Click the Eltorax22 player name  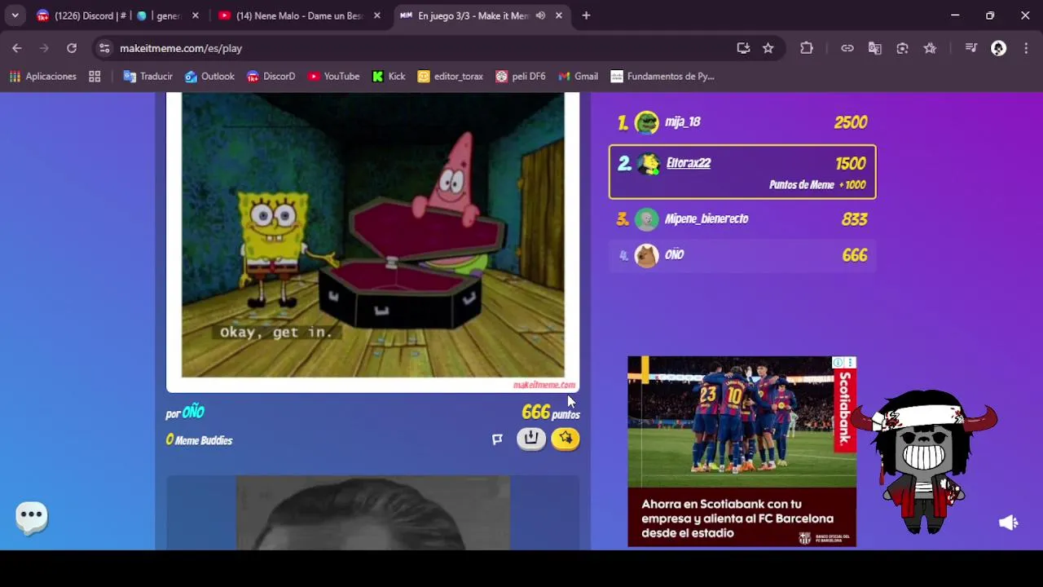coord(689,163)
